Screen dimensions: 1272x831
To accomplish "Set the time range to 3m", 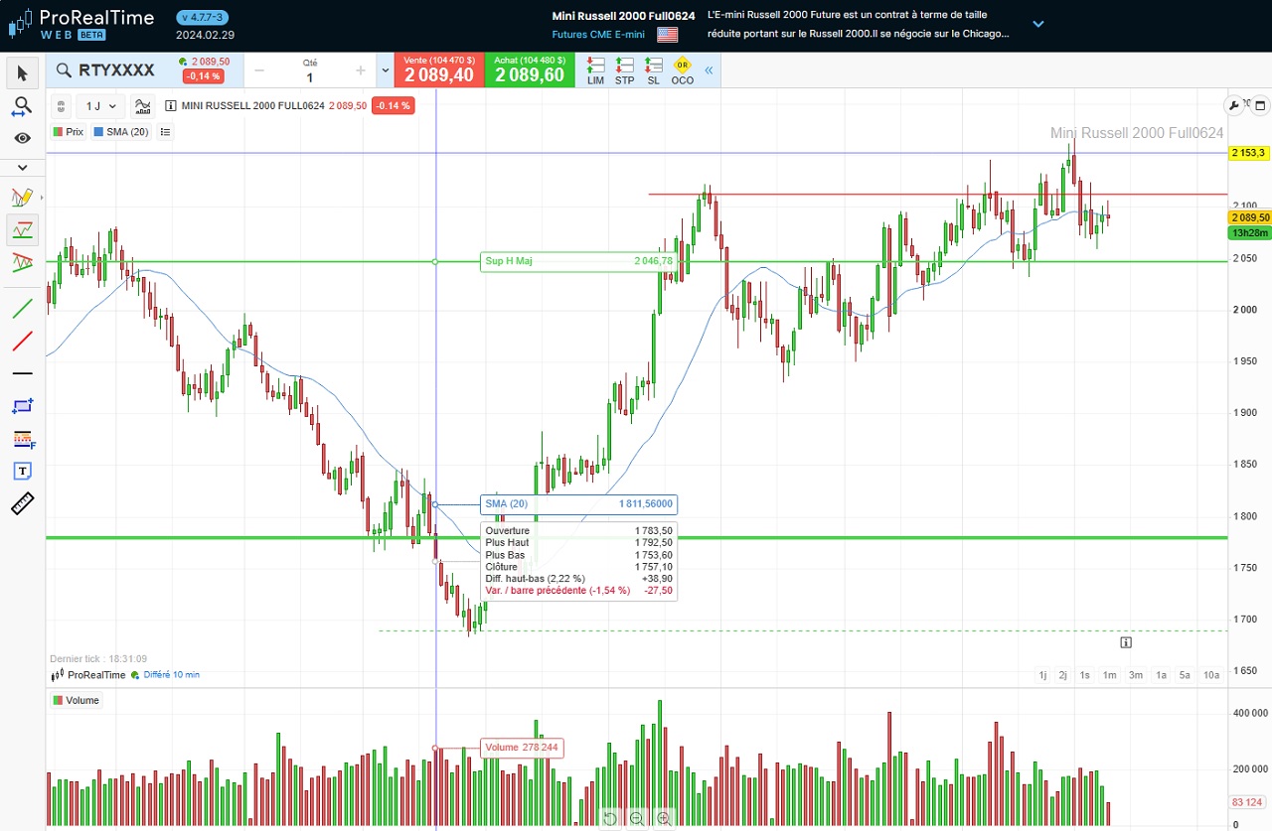I will pos(1135,675).
